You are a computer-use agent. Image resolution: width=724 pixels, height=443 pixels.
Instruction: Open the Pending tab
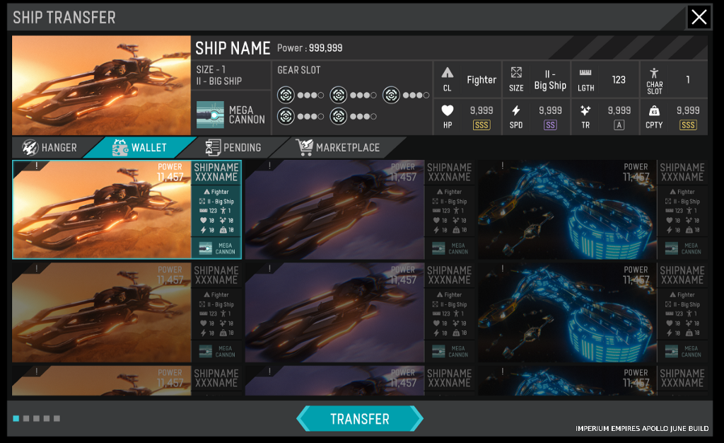(233, 148)
